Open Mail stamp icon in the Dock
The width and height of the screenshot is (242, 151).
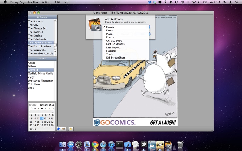click(87, 145)
